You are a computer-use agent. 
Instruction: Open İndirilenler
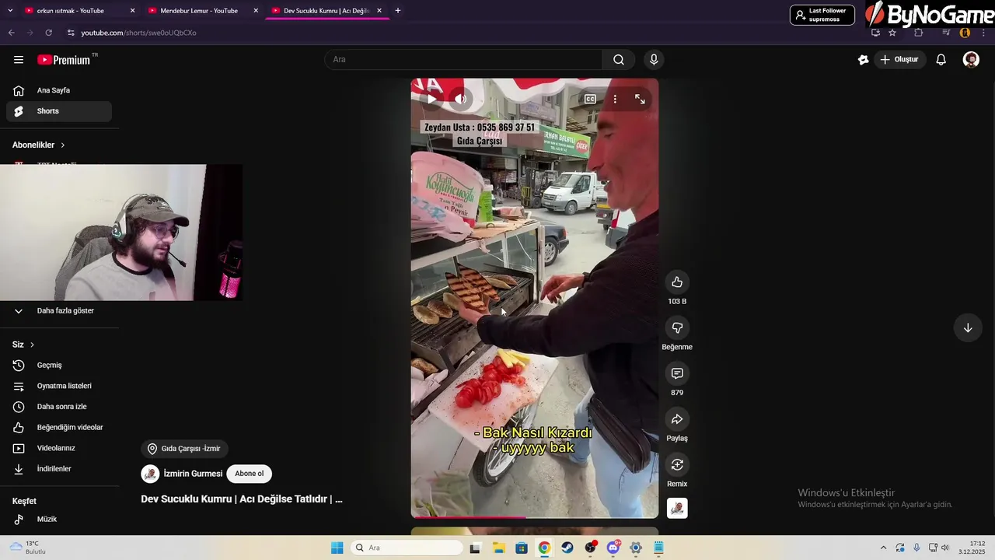tap(59, 469)
